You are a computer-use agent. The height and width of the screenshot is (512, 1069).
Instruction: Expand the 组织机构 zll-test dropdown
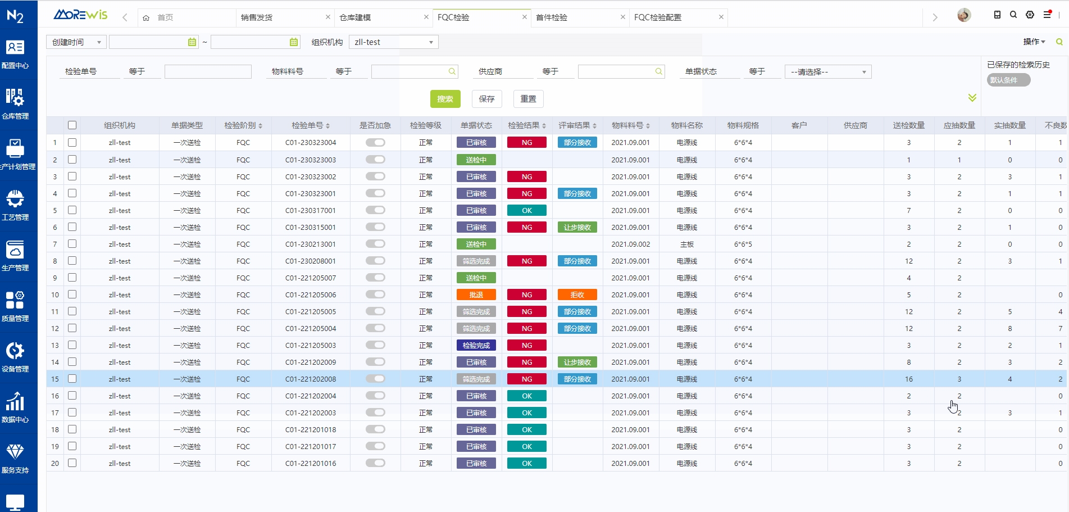393,42
